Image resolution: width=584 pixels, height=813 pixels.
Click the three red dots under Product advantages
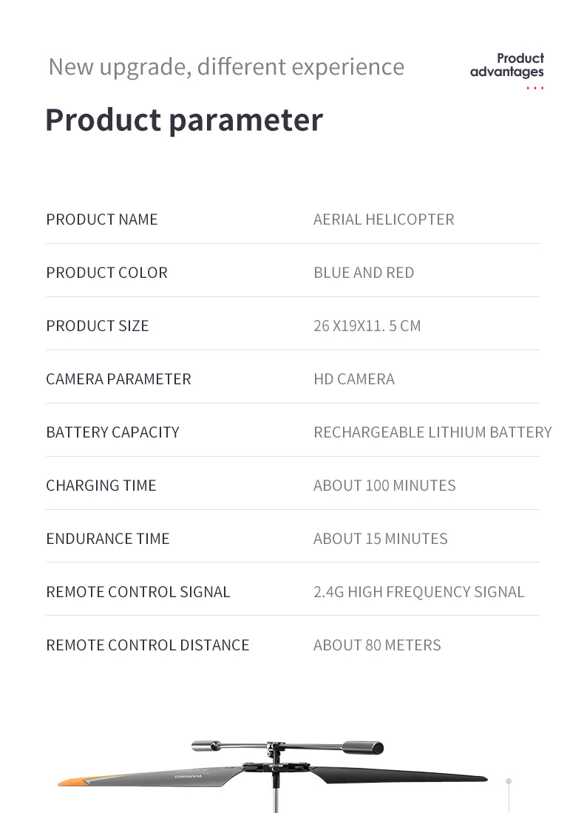click(535, 89)
